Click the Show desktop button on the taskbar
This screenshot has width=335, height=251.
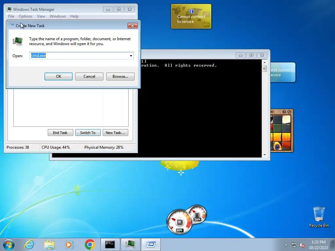pos(333,244)
